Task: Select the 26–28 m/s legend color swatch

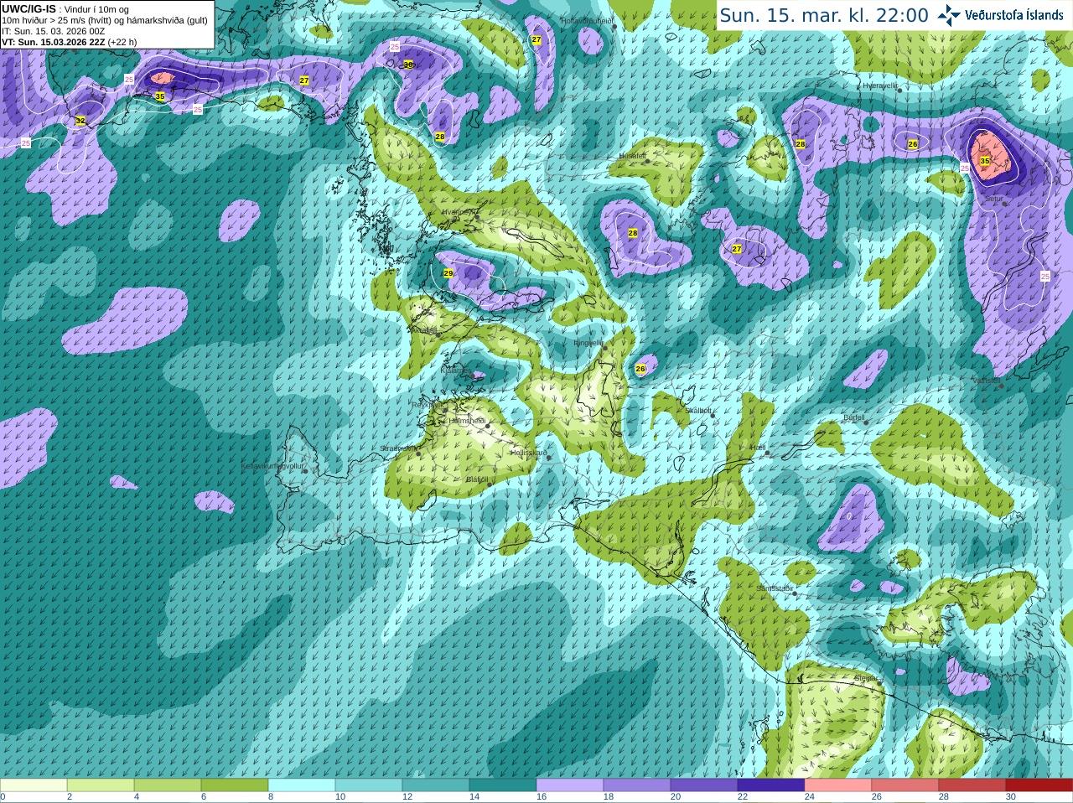Action: pos(905,785)
